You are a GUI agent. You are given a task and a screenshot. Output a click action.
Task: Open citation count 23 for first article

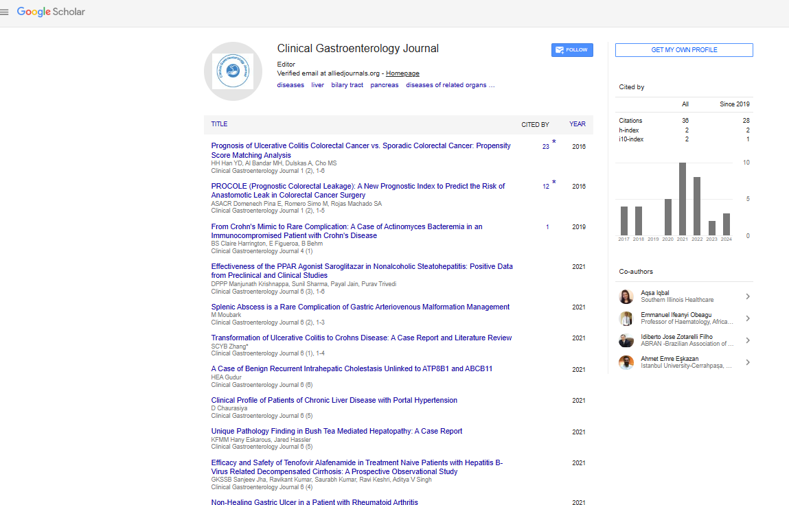[545, 146]
